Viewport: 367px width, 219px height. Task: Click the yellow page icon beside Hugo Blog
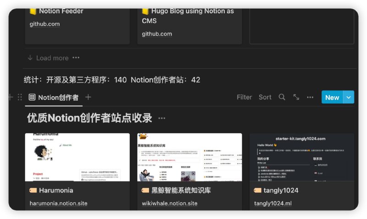145,11
